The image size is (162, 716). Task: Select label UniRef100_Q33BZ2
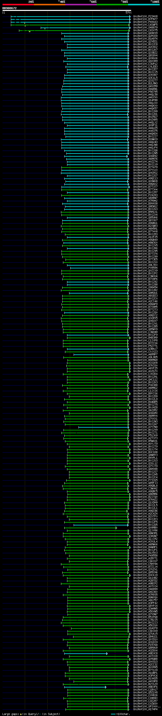click(145, 53)
